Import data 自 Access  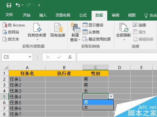point(14,25)
